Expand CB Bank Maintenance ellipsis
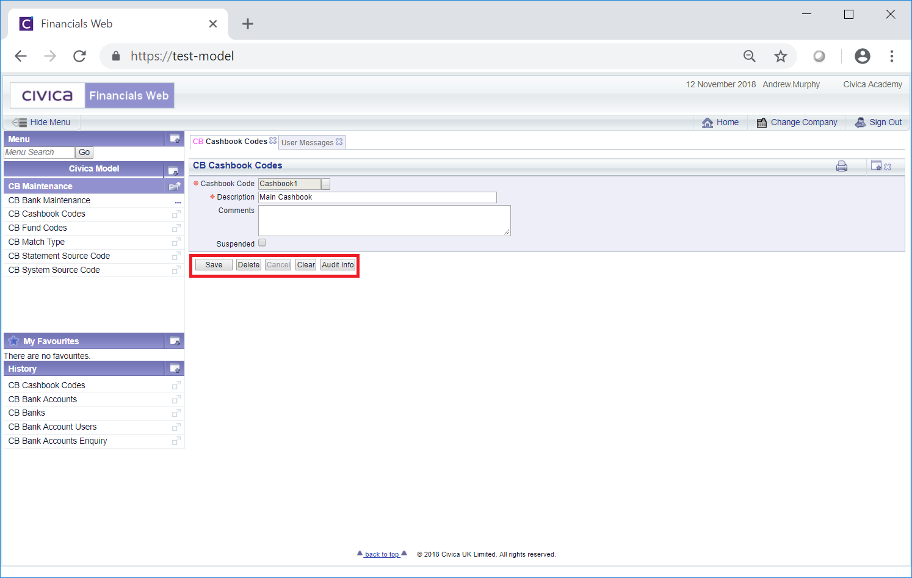This screenshot has width=912, height=578. point(178,202)
